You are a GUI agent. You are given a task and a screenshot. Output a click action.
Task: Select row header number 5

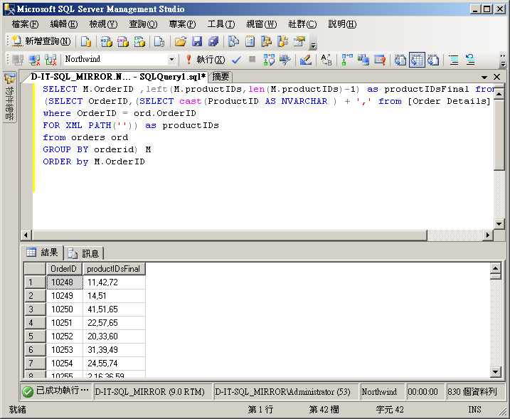35,336
